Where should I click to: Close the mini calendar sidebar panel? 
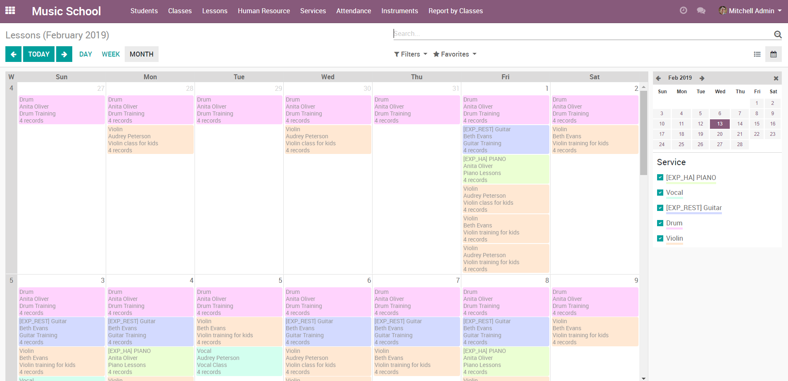click(776, 78)
